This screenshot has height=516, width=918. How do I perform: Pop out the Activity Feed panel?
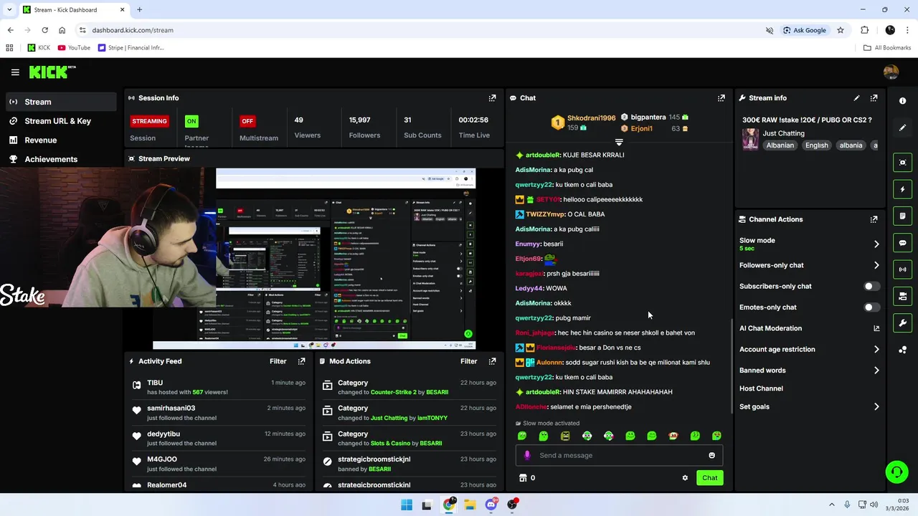pos(301,361)
